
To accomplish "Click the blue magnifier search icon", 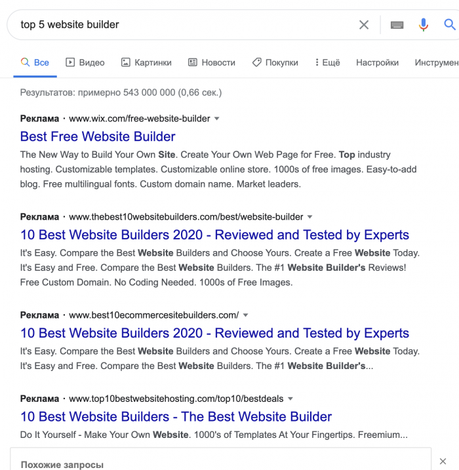I will click(450, 24).
